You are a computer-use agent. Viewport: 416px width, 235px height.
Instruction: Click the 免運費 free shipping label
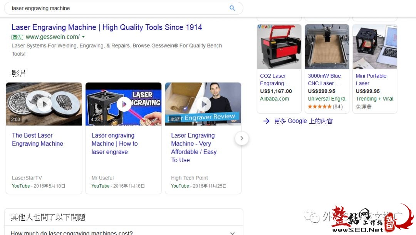pos(364,107)
